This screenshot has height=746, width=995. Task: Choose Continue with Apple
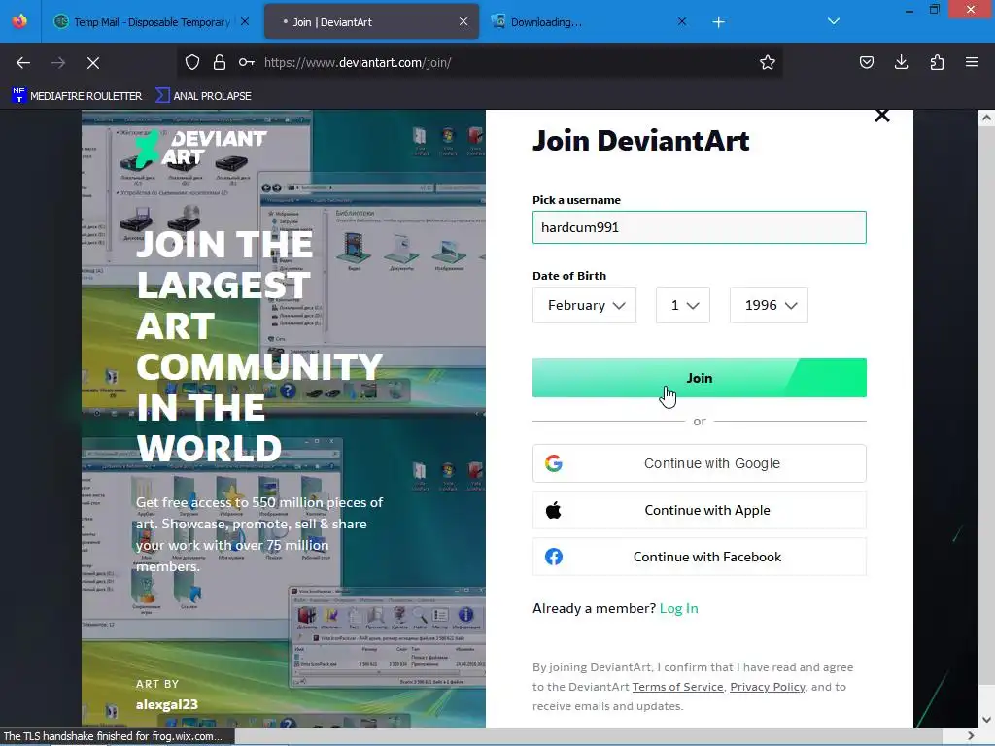pos(700,510)
